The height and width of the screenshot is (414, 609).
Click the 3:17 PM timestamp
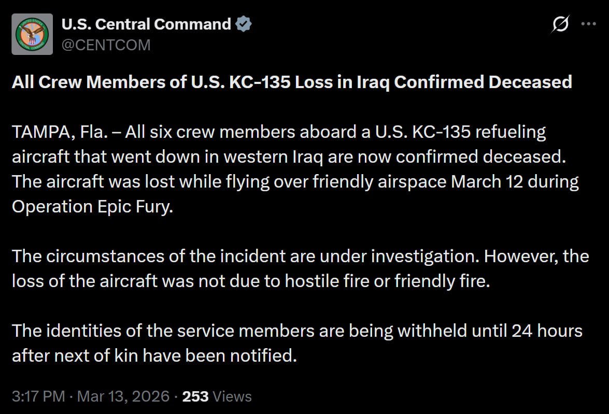pyautogui.click(x=38, y=396)
